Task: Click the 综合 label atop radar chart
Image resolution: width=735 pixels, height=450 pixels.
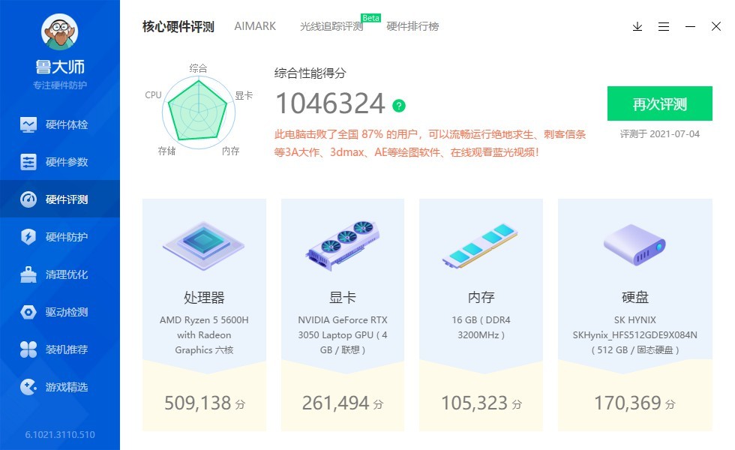Action: tap(198, 68)
